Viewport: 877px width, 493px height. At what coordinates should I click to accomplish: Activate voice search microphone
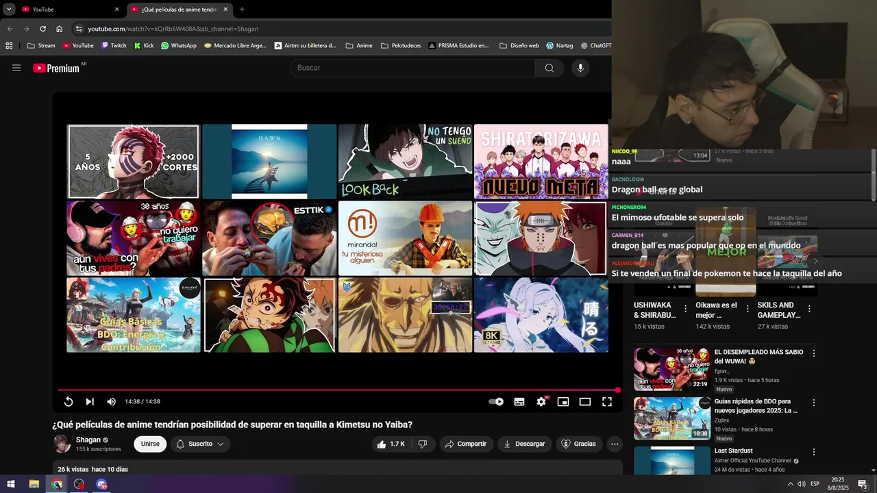(580, 68)
